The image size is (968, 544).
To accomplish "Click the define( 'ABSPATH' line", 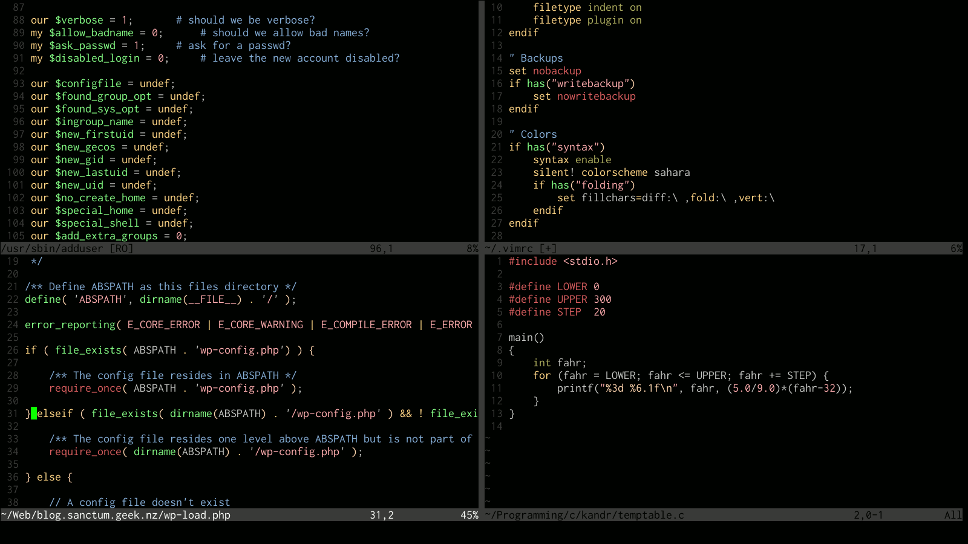I will (160, 299).
